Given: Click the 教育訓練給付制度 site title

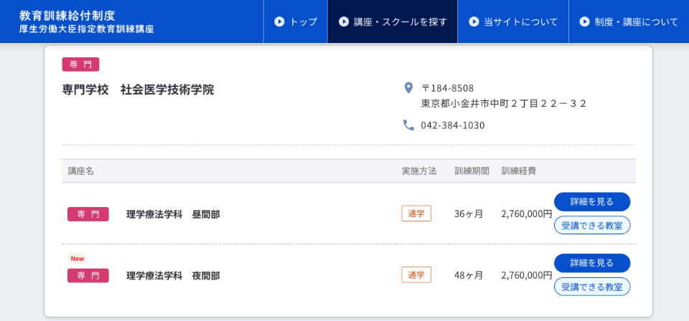Looking at the screenshot, I should pos(67,15).
